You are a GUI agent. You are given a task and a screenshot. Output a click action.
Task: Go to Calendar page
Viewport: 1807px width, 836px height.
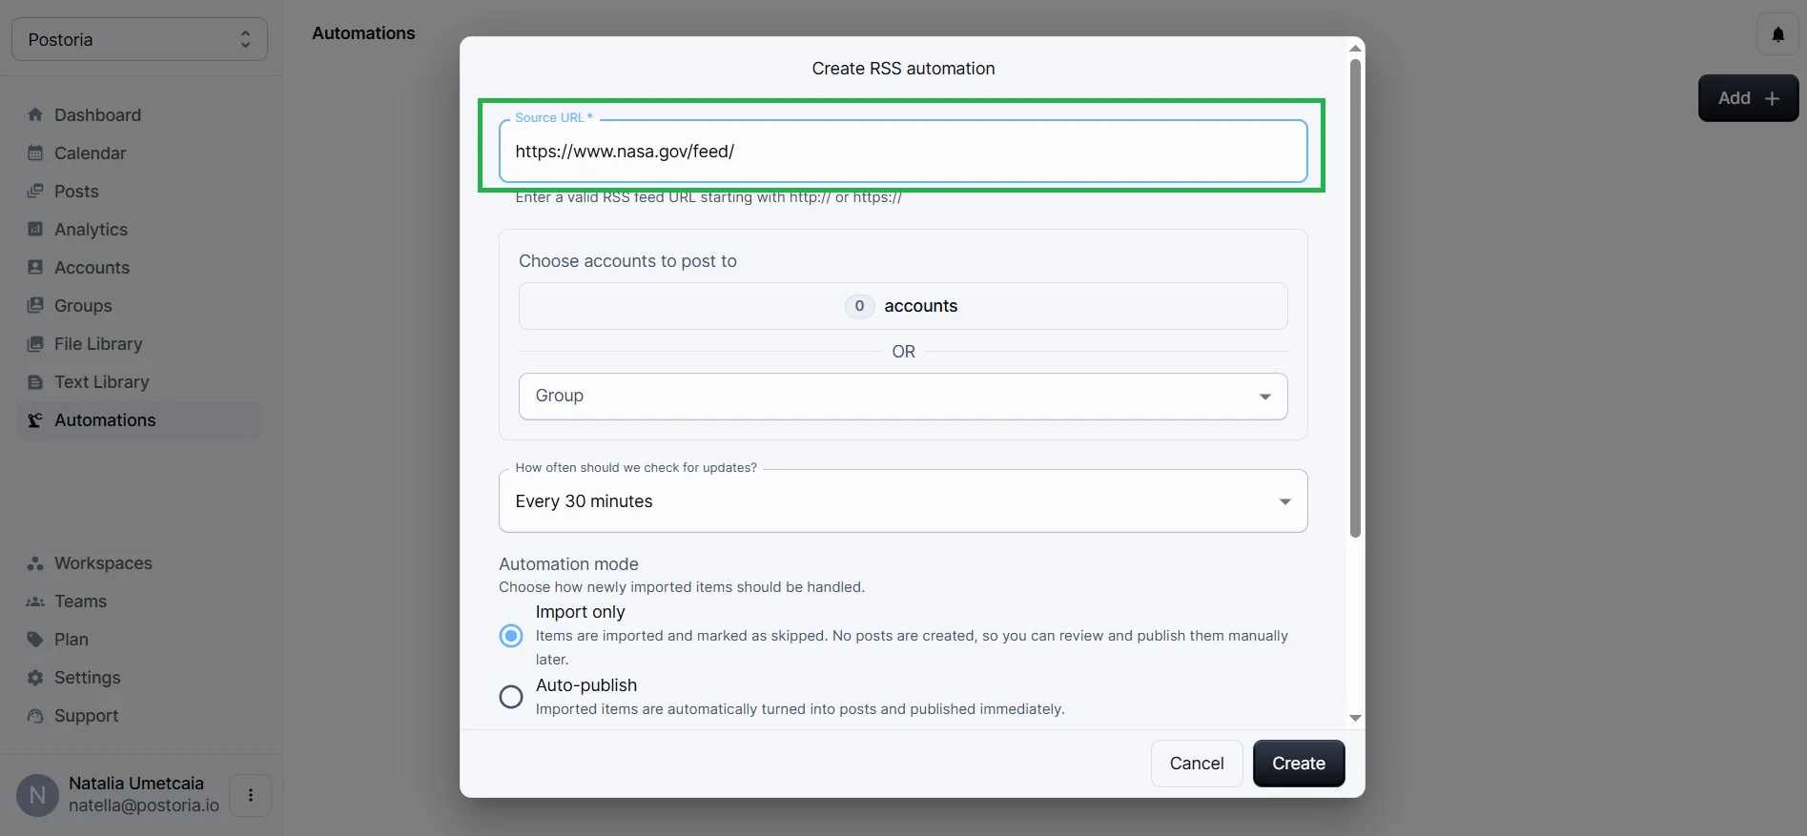point(139,153)
